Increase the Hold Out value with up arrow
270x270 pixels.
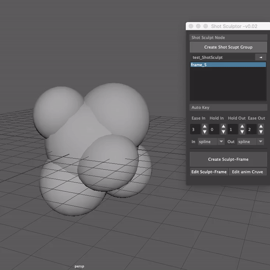(x=242, y=126)
